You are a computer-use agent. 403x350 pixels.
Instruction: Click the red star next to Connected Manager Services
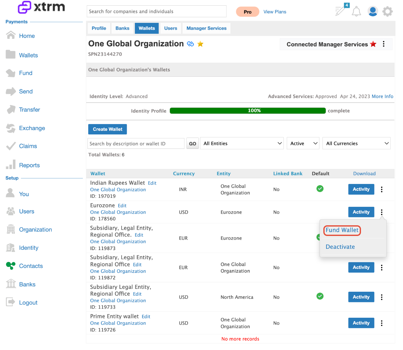[x=373, y=44]
